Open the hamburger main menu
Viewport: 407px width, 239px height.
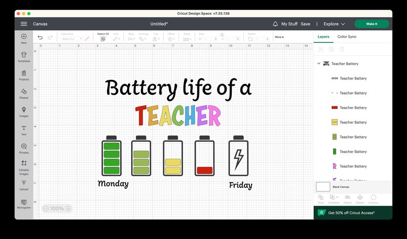pos(24,24)
